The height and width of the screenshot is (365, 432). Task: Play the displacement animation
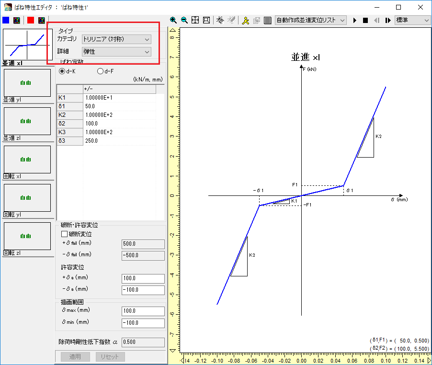(354, 21)
